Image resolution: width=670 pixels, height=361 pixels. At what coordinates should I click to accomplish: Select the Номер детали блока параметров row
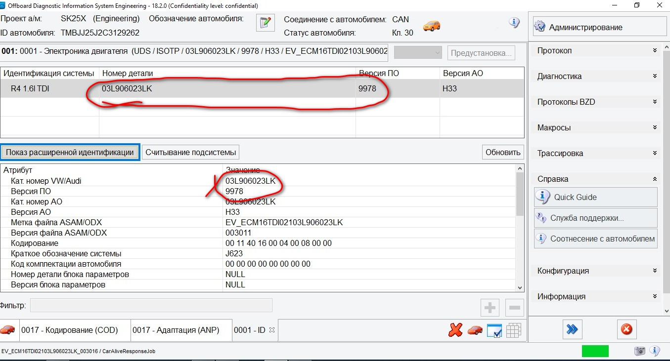[x=258, y=274]
